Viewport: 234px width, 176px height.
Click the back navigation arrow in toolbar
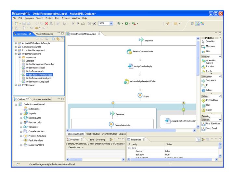36,28
